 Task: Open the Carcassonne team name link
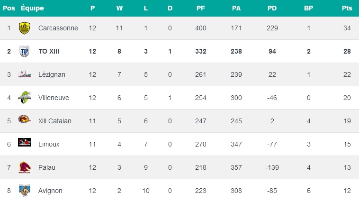tap(58, 28)
